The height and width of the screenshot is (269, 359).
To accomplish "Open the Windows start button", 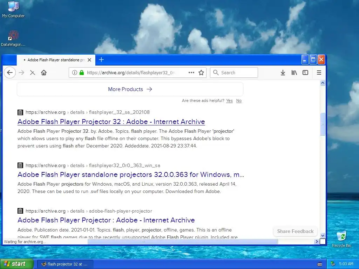I will click(17, 264).
